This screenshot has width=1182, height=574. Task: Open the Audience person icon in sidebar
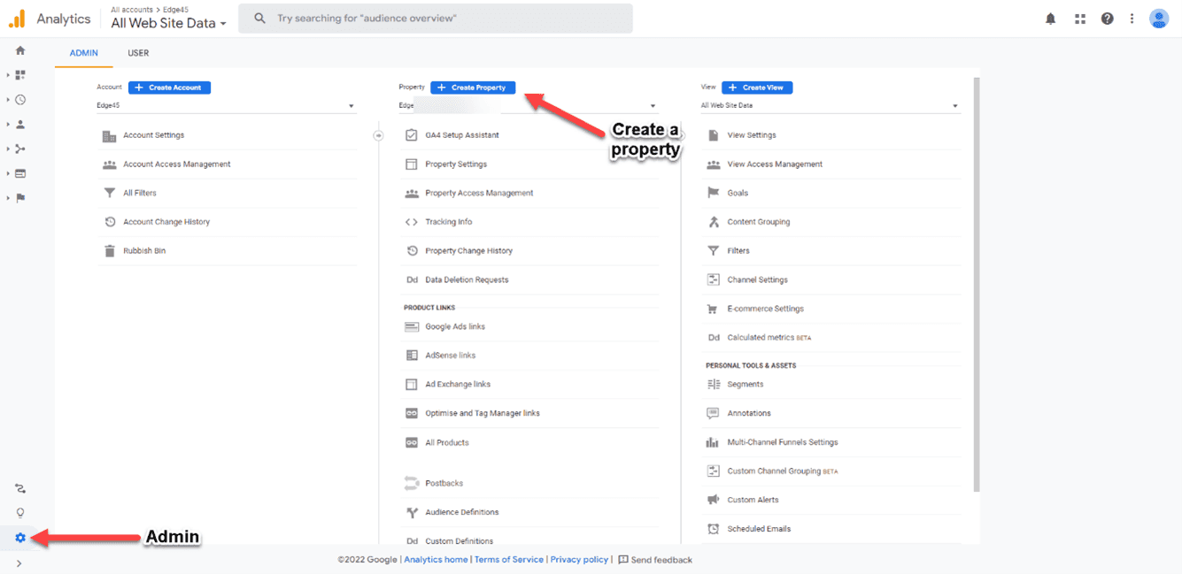(20, 125)
